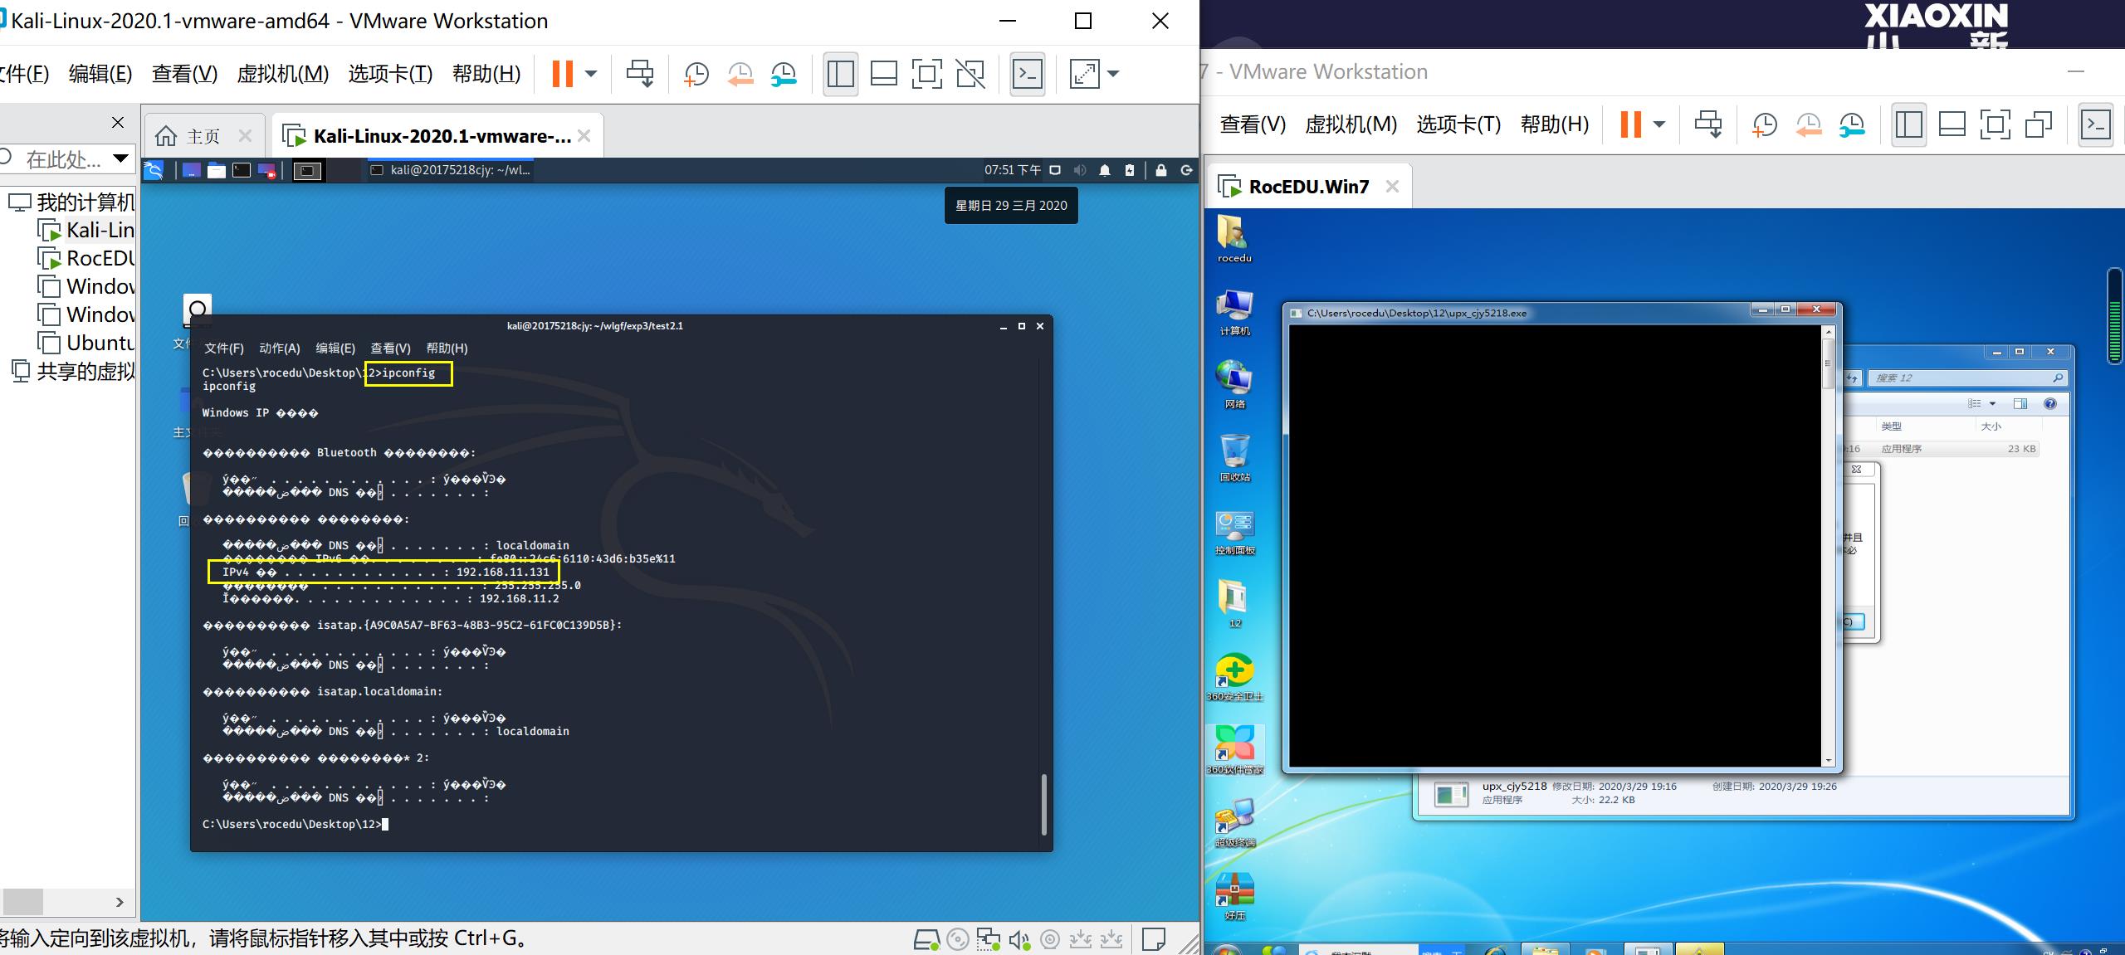The width and height of the screenshot is (2125, 955).
Task: Click the Kali panel clock 07:51 下午
Action: 1013,170
